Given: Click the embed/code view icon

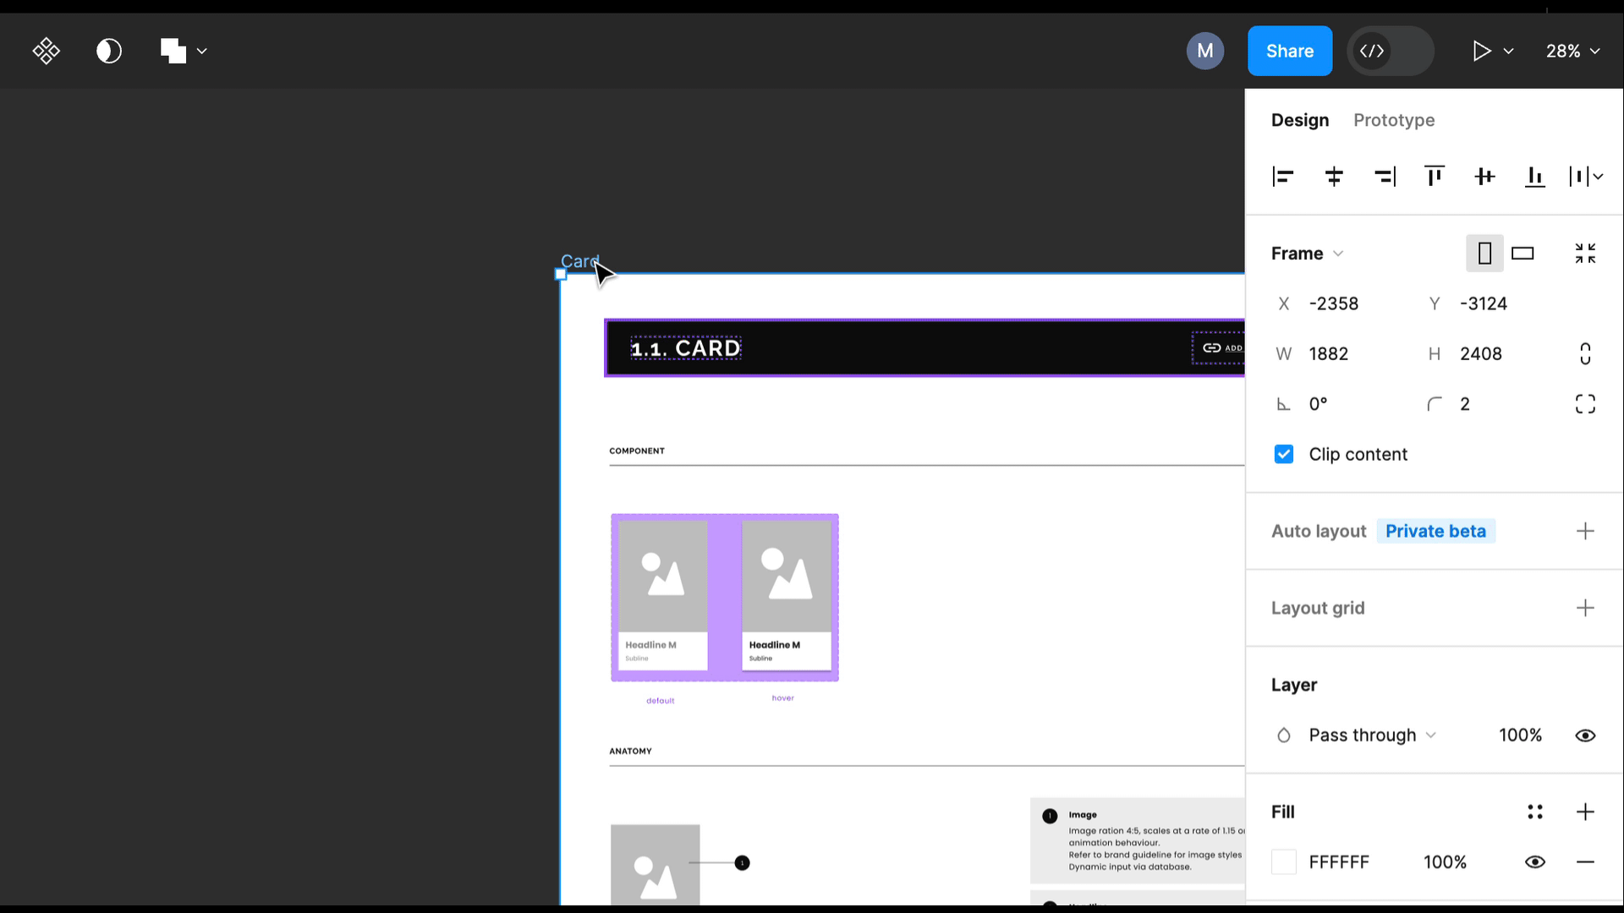Looking at the screenshot, I should pos(1373,50).
